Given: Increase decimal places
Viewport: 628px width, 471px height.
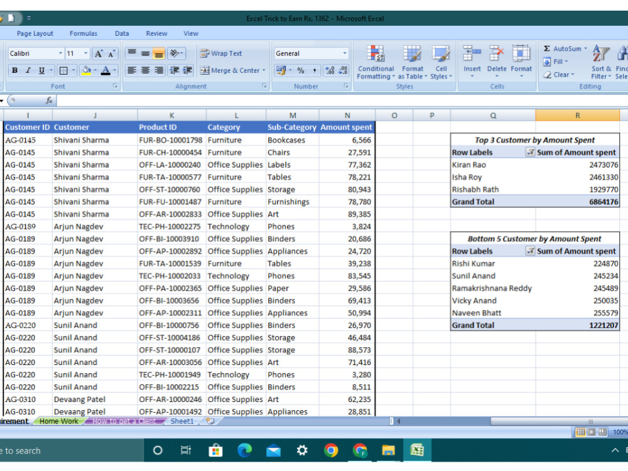Looking at the screenshot, I should (330, 70).
